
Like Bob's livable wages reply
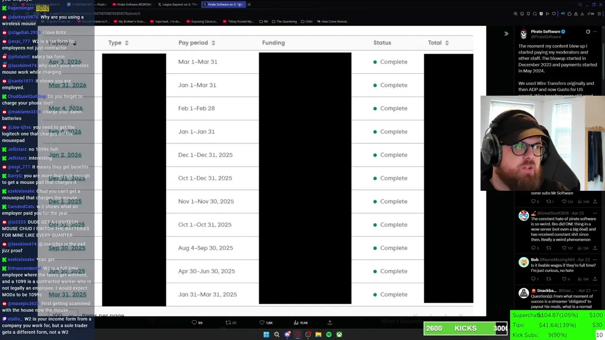point(565,279)
